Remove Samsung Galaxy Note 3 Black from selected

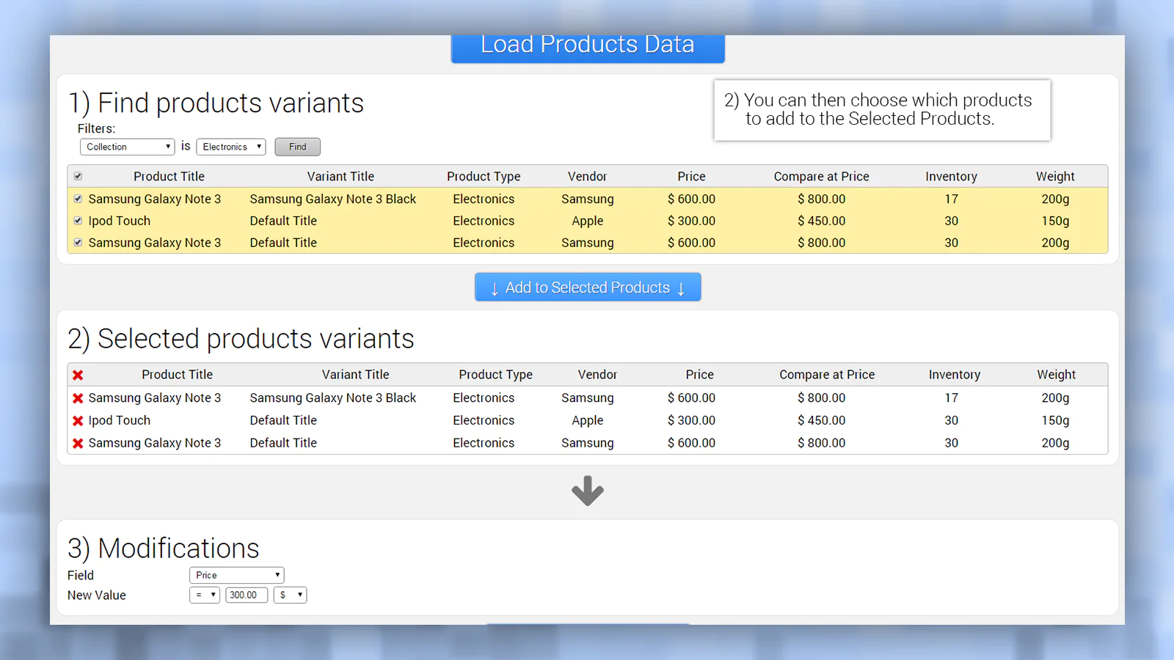[x=78, y=398]
